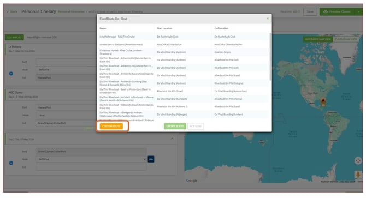Click the blue add icon in Day 2 section
Viewport: 366px width, 198px height.
tap(11, 163)
